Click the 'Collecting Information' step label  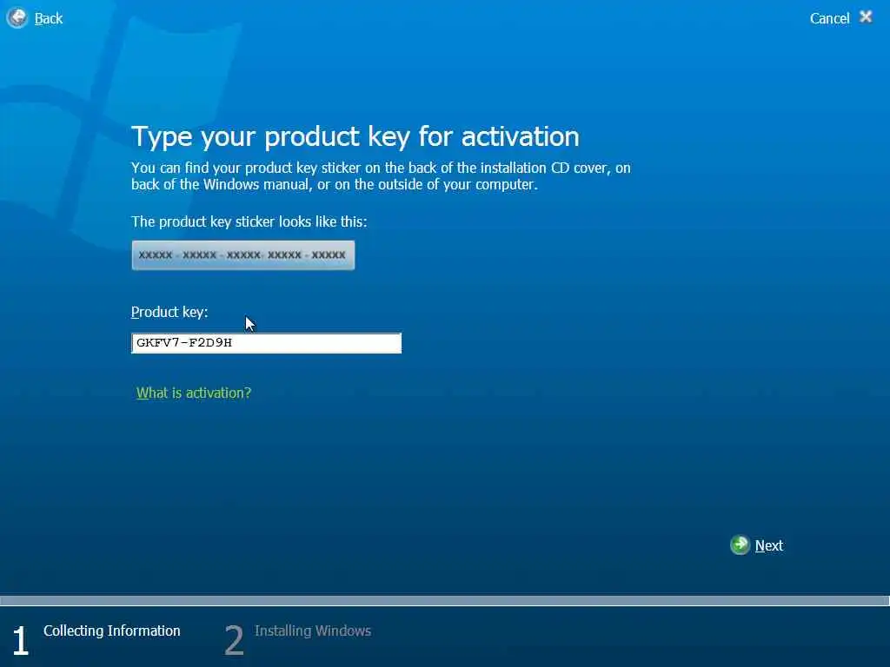pos(112,631)
